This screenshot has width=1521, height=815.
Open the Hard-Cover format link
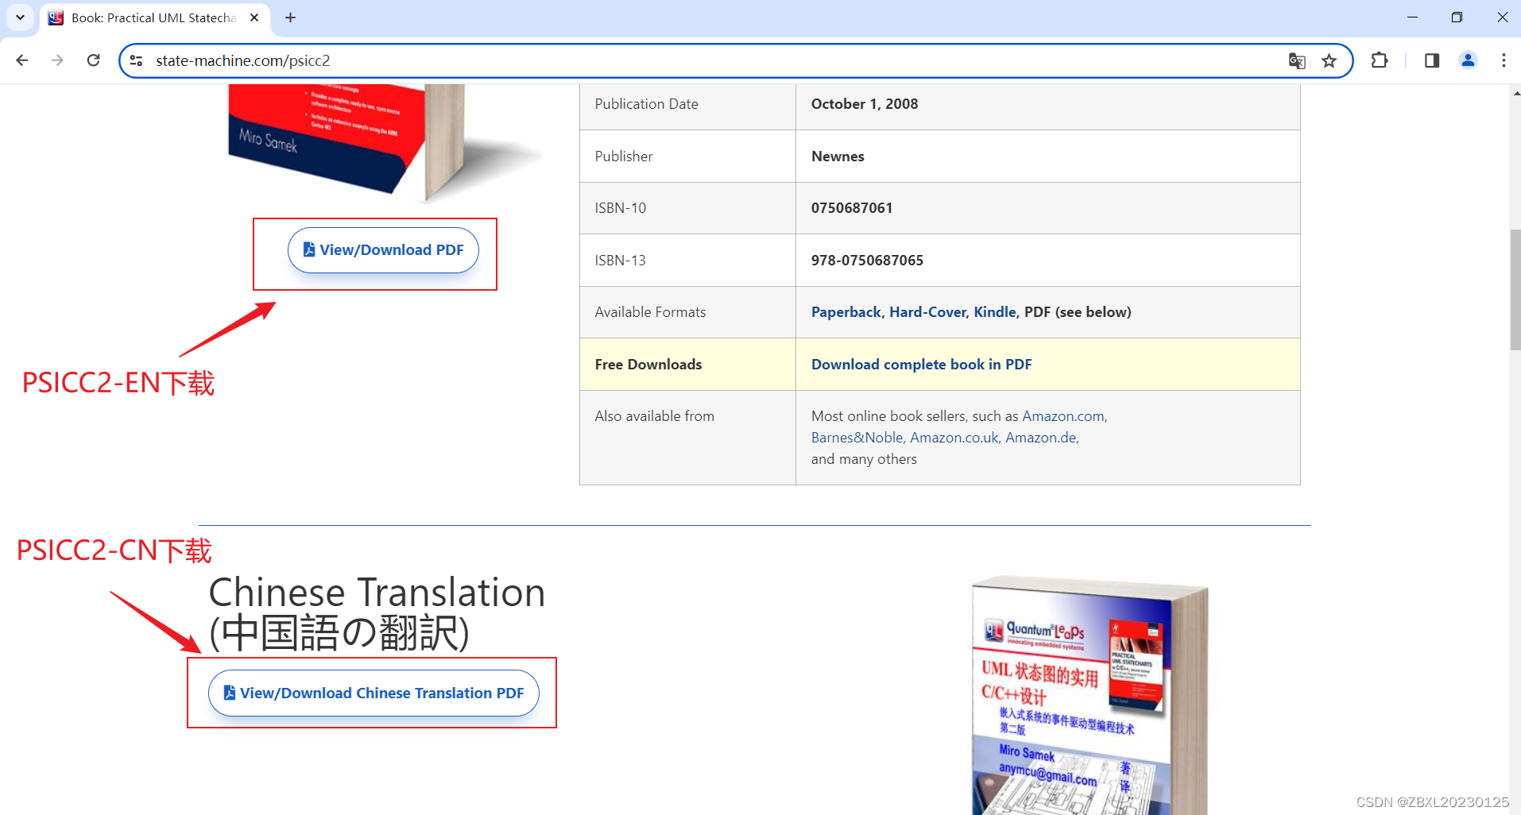(x=927, y=312)
